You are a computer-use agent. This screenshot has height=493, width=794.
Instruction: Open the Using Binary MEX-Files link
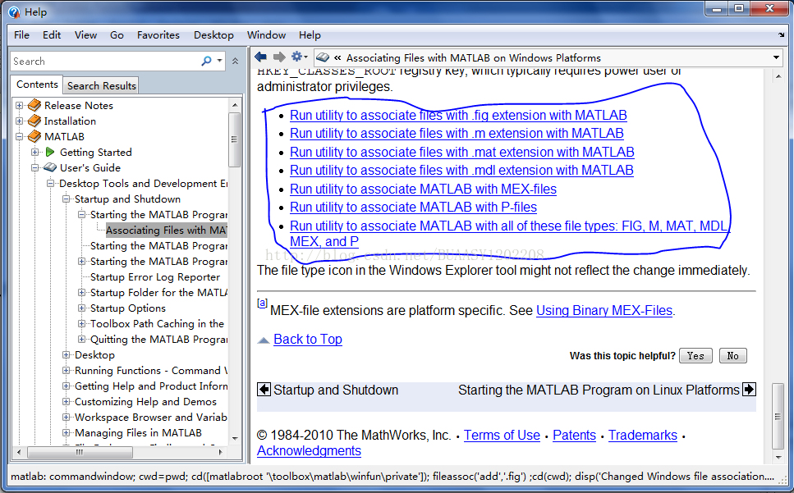(604, 310)
